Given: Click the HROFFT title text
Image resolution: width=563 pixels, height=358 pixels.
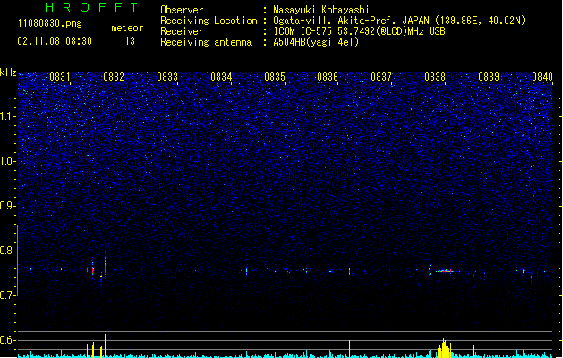Looking at the screenshot, I should coord(91,7).
